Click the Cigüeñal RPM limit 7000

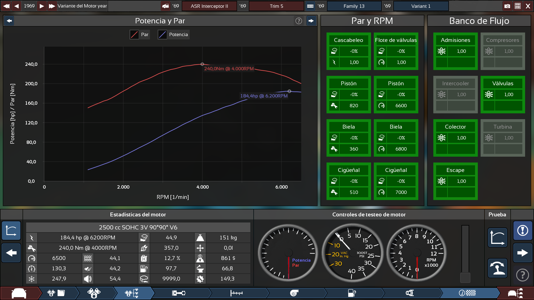pos(401,192)
